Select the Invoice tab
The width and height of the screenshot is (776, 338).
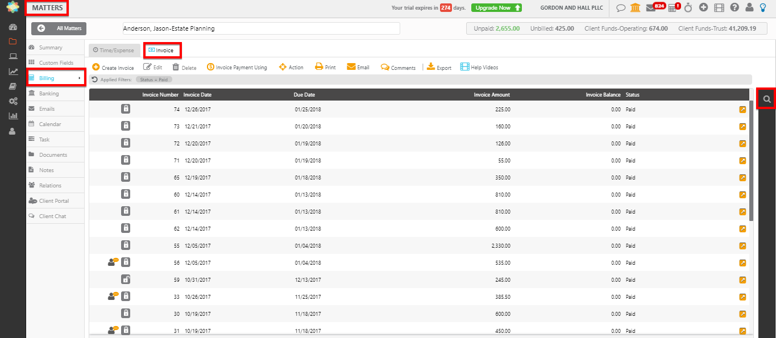(x=162, y=50)
